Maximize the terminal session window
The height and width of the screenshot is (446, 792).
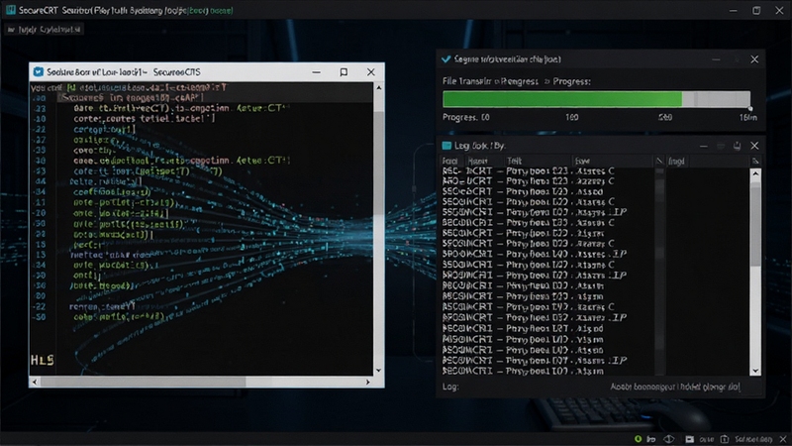click(x=344, y=72)
